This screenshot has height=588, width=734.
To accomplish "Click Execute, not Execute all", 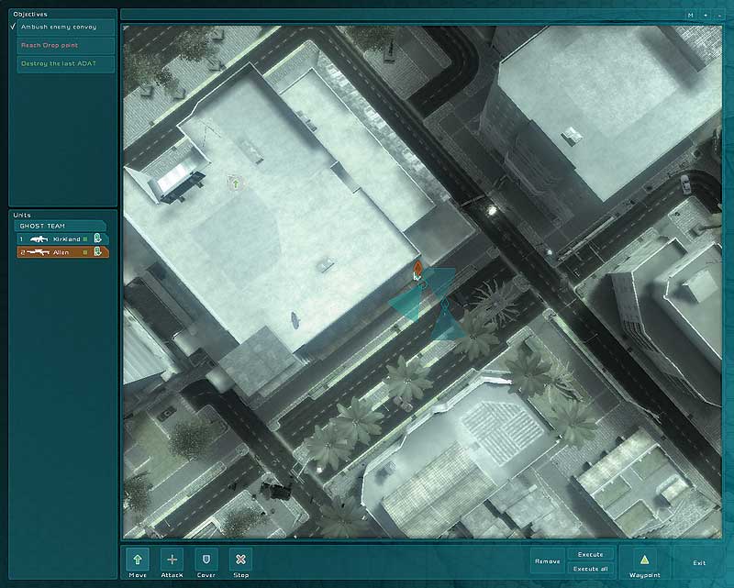I will pyautogui.click(x=590, y=555).
